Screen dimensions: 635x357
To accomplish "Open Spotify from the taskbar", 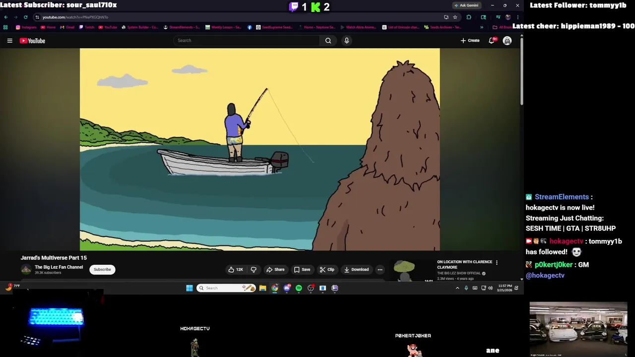I will 299,288.
